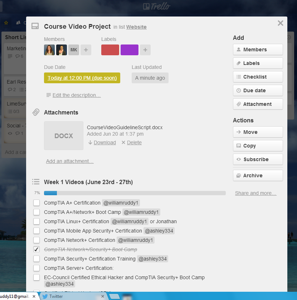
Task: Click the Archive action button
Action: coord(258,175)
